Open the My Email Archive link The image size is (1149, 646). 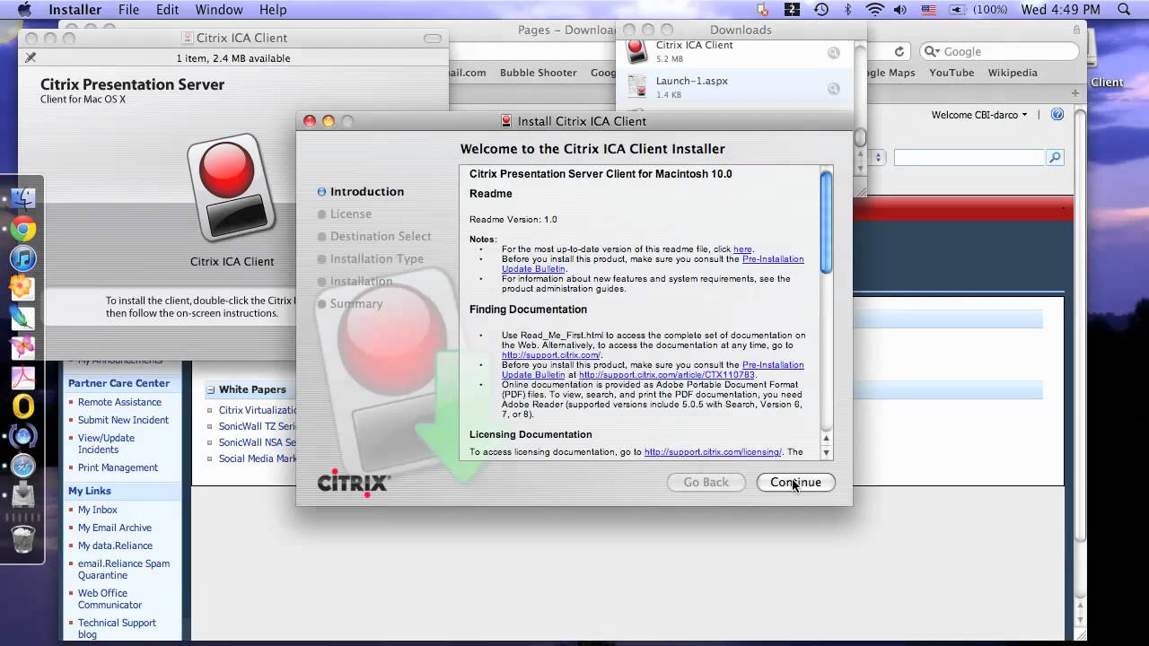coord(115,528)
